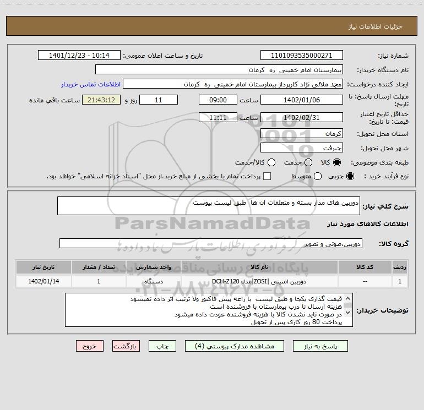
Task: Open مشاهده مدارک پیوستی (4) attachments
Action: 235,346
